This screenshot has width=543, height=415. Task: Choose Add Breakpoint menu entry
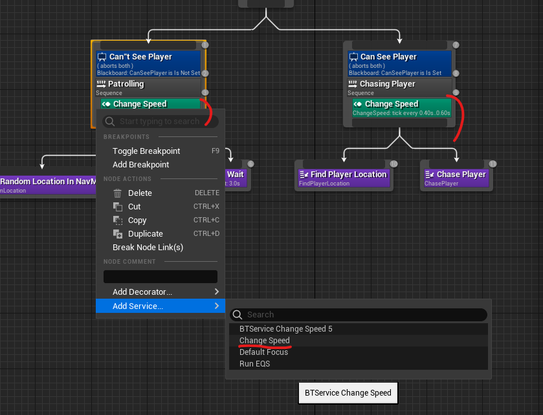coord(161,165)
